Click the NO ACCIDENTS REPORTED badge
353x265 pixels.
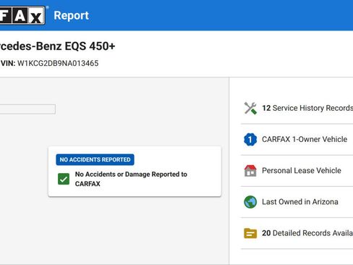click(x=95, y=159)
